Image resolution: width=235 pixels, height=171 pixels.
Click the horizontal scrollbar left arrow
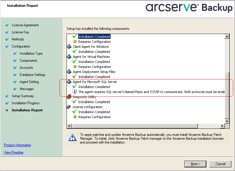(69, 126)
